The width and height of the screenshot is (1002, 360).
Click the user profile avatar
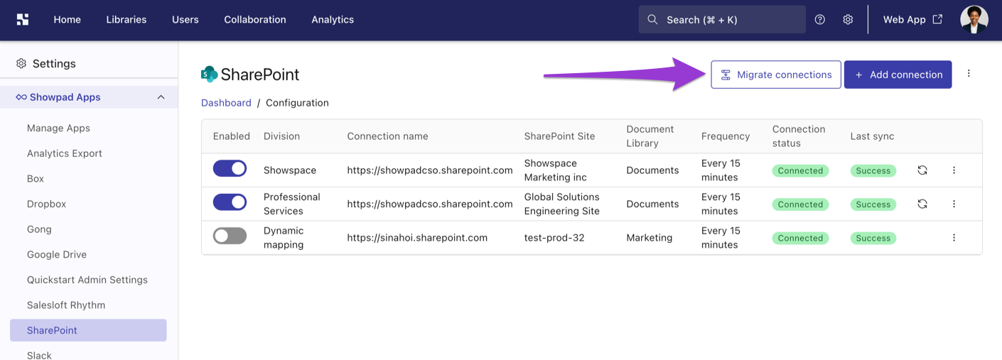[974, 20]
